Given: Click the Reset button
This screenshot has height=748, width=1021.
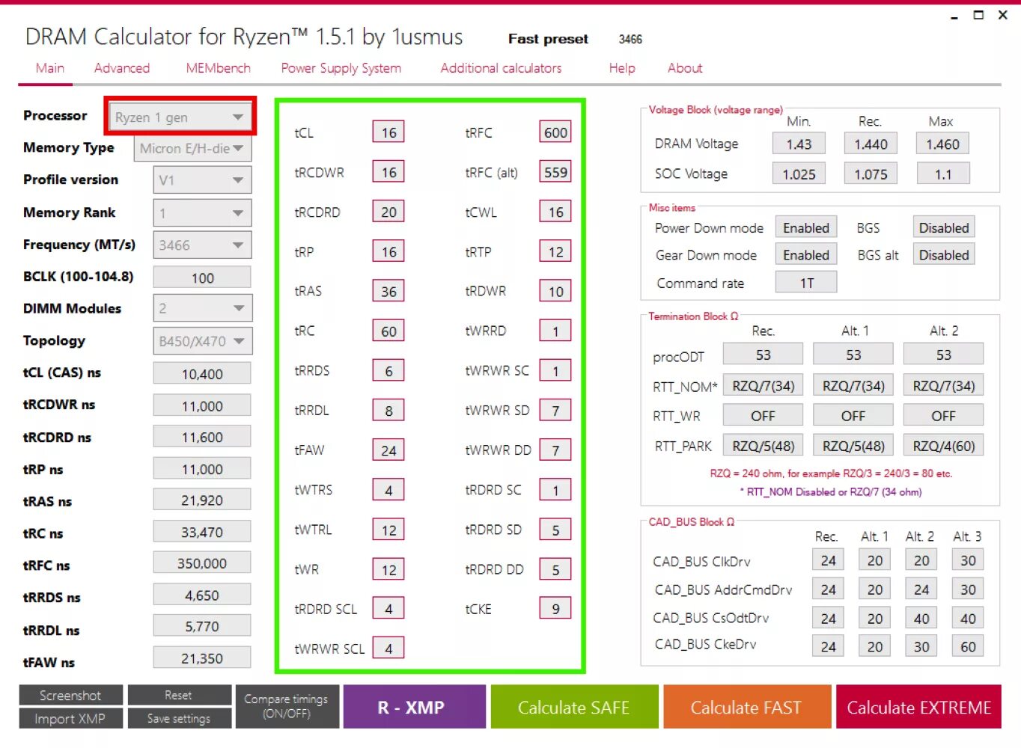Looking at the screenshot, I should pyautogui.click(x=179, y=696).
